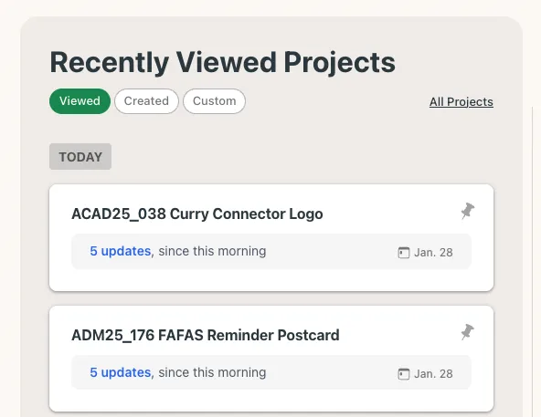Open 5 updates for FAFAS Reminder Postcard
The image size is (541, 417).
[121, 372]
